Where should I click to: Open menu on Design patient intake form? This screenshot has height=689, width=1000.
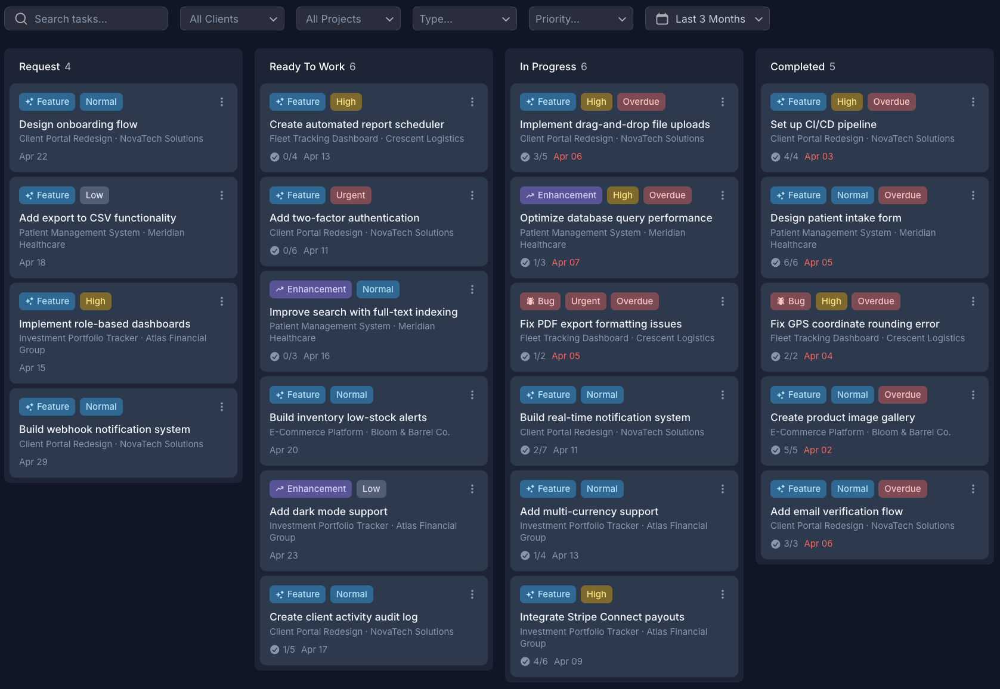973,195
